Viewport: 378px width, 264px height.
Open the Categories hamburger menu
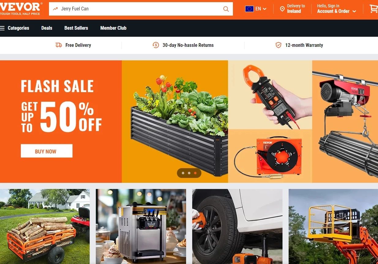pyautogui.click(x=15, y=28)
